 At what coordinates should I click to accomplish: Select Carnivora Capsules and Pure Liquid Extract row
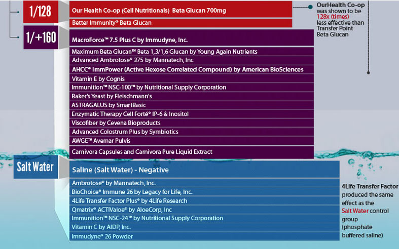191,152
